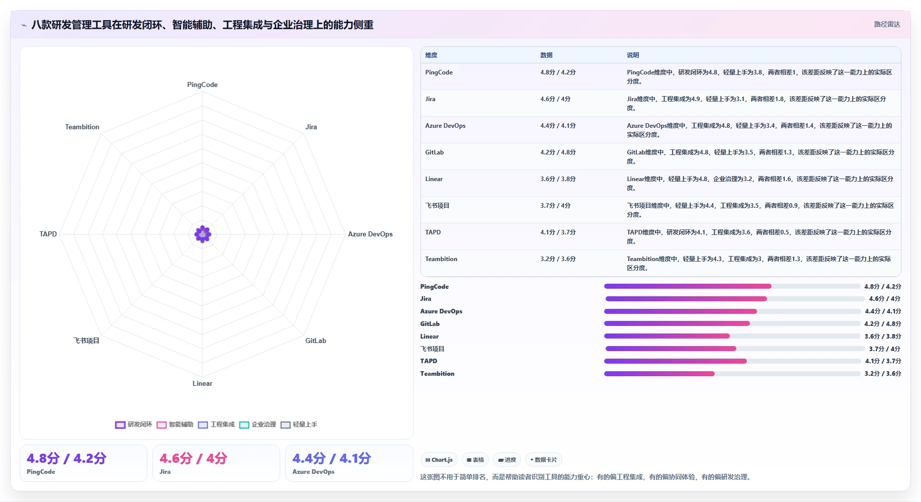Click the 数据卡片 tag

tap(543, 460)
